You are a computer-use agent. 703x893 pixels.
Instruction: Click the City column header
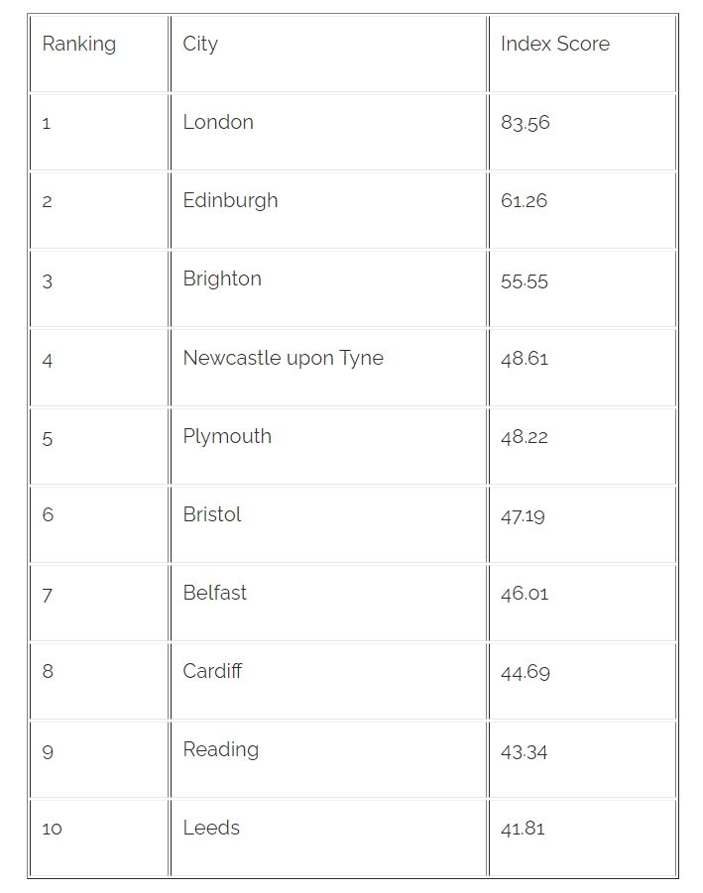(200, 45)
